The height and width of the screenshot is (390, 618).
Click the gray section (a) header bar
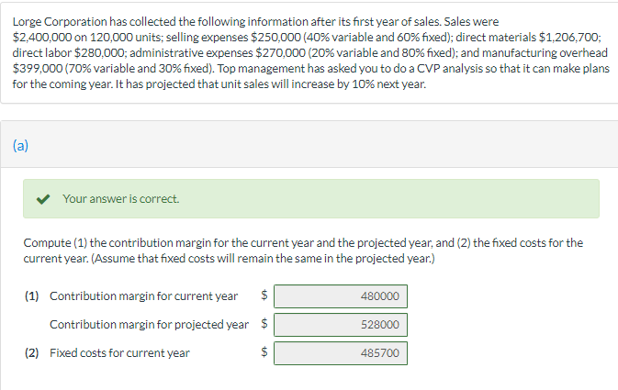(309, 145)
